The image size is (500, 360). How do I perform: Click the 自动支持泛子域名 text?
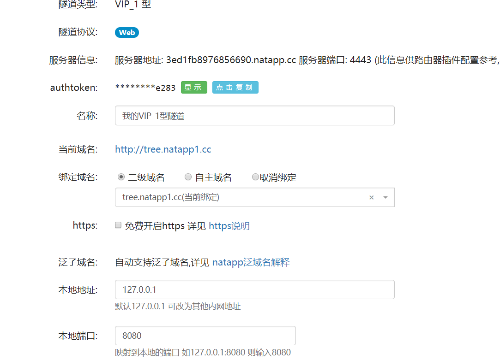pos(152,263)
